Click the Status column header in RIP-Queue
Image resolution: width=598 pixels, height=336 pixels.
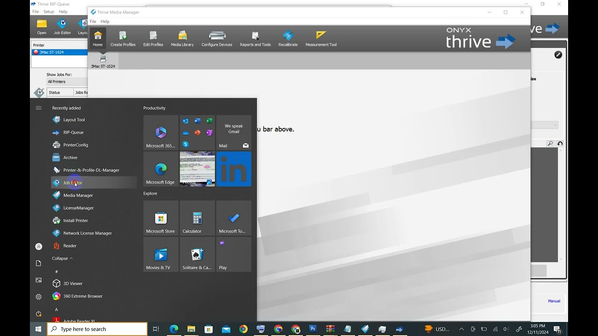(x=60, y=92)
